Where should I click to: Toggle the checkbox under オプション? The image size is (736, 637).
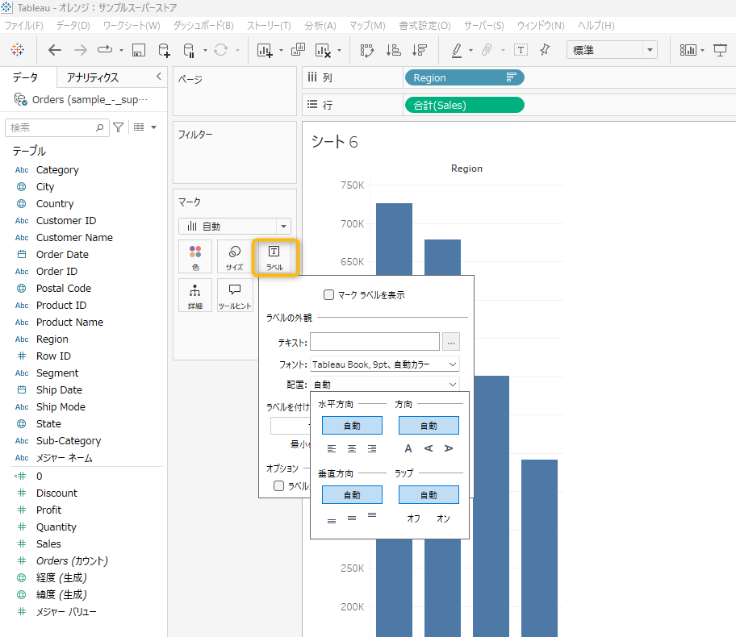coord(279,485)
